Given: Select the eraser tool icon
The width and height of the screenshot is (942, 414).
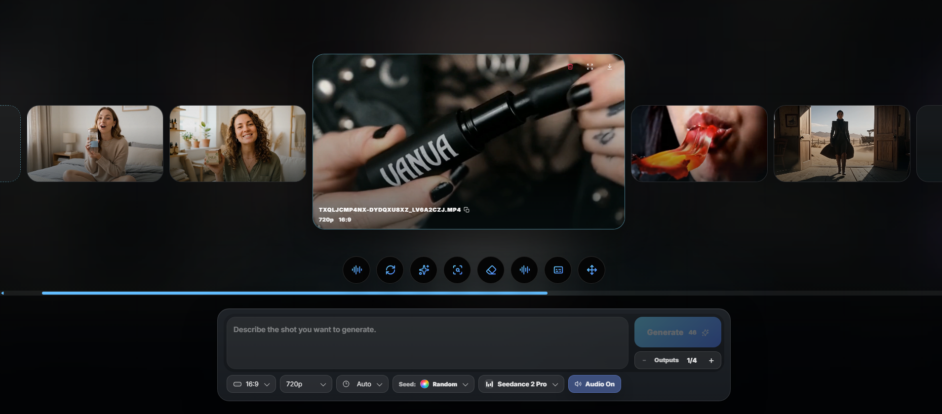Looking at the screenshot, I should [491, 270].
